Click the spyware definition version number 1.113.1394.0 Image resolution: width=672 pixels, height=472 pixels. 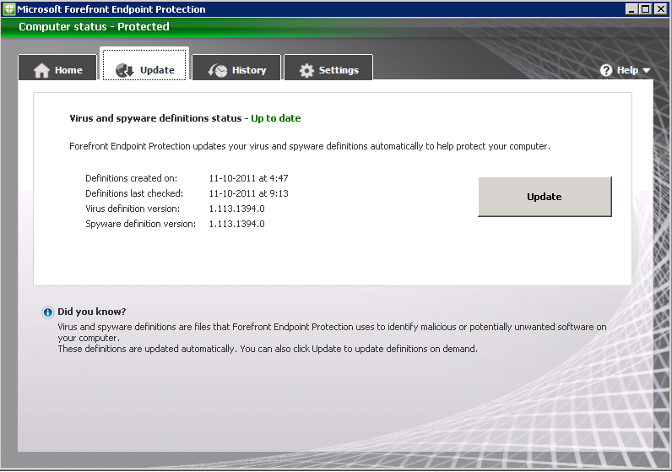[x=237, y=224]
